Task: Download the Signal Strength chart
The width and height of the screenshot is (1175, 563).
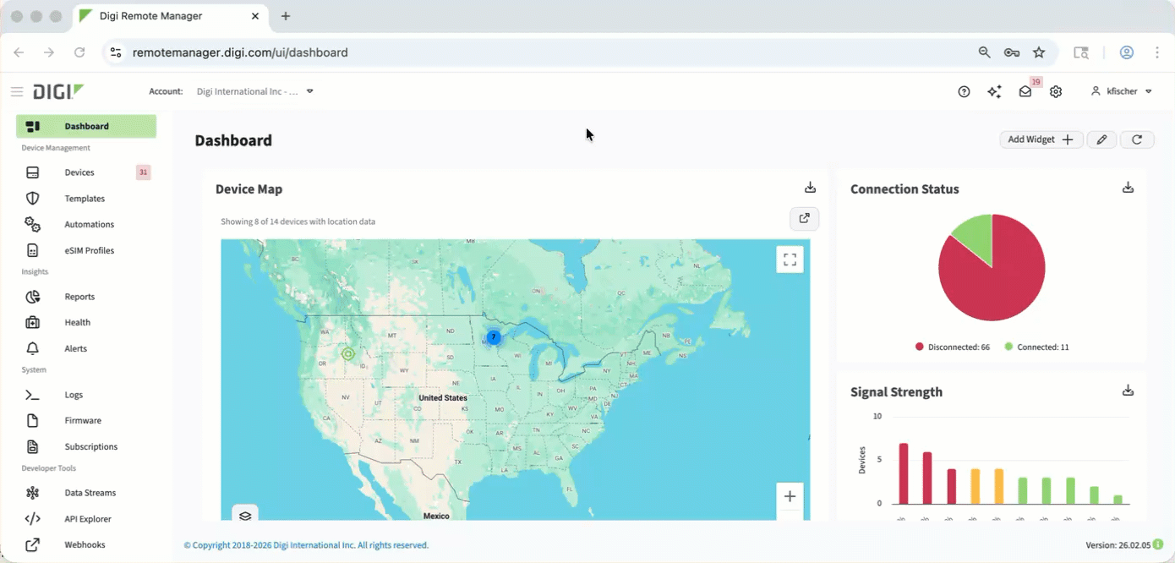Action: (x=1128, y=391)
